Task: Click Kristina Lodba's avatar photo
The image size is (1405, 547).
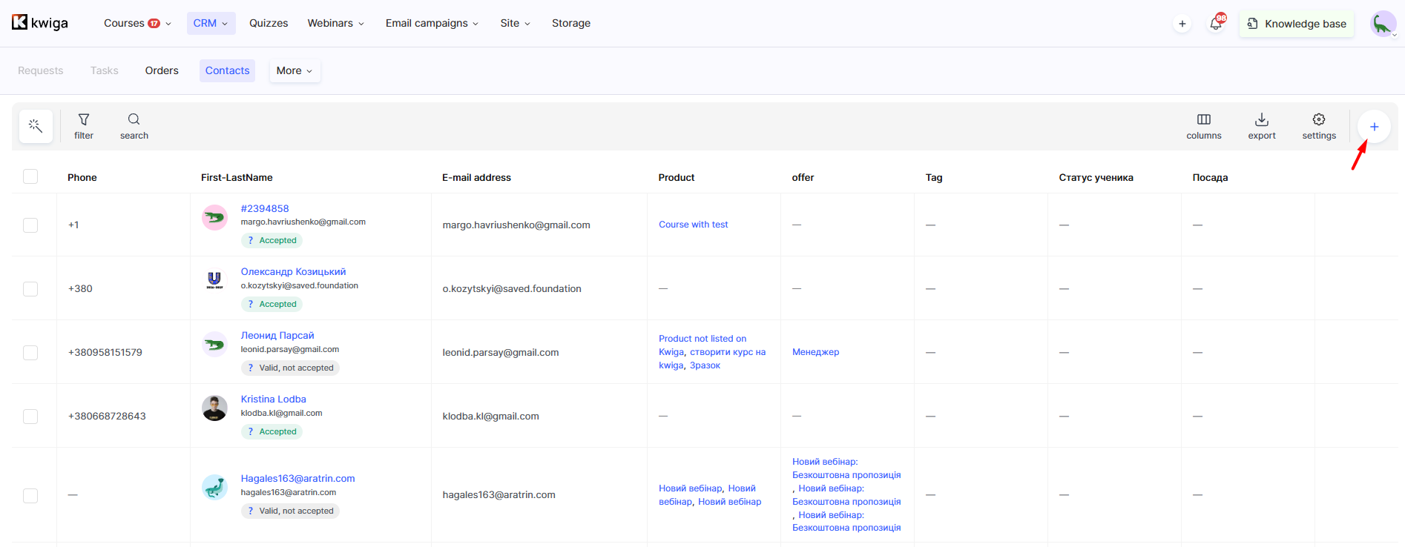Action: pos(214,408)
